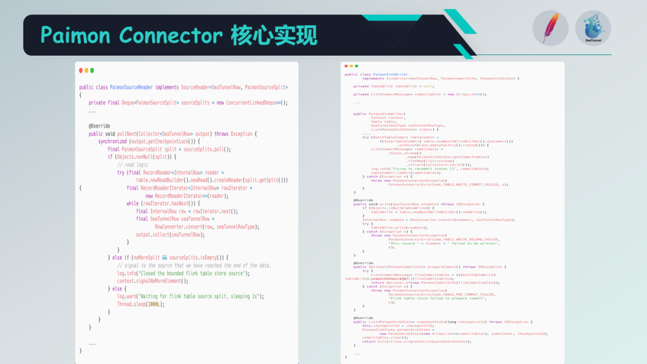Click yellow dot in PaimonSinkWriter code window
This screenshot has height=364, width=647.
(351, 66)
